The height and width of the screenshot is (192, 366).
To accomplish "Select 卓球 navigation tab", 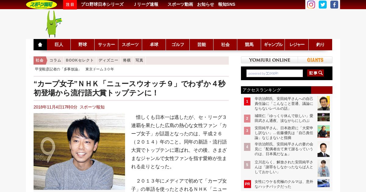I will click(x=154, y=44).
